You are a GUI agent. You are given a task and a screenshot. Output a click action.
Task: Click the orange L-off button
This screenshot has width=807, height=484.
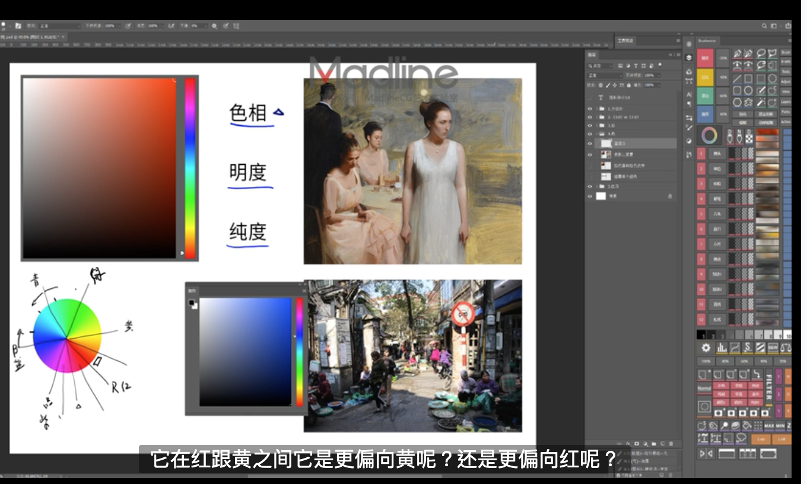[781, 440]
